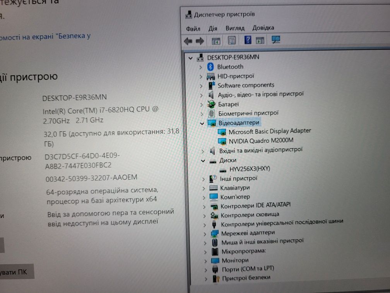390x293 pixels.
Task: Click the Bluetooth category icon
Action: point(210,67)
